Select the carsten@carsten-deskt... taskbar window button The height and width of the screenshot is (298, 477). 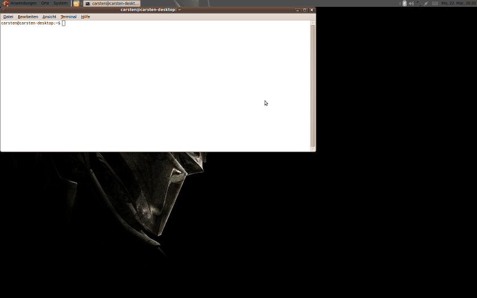(112, 3)
